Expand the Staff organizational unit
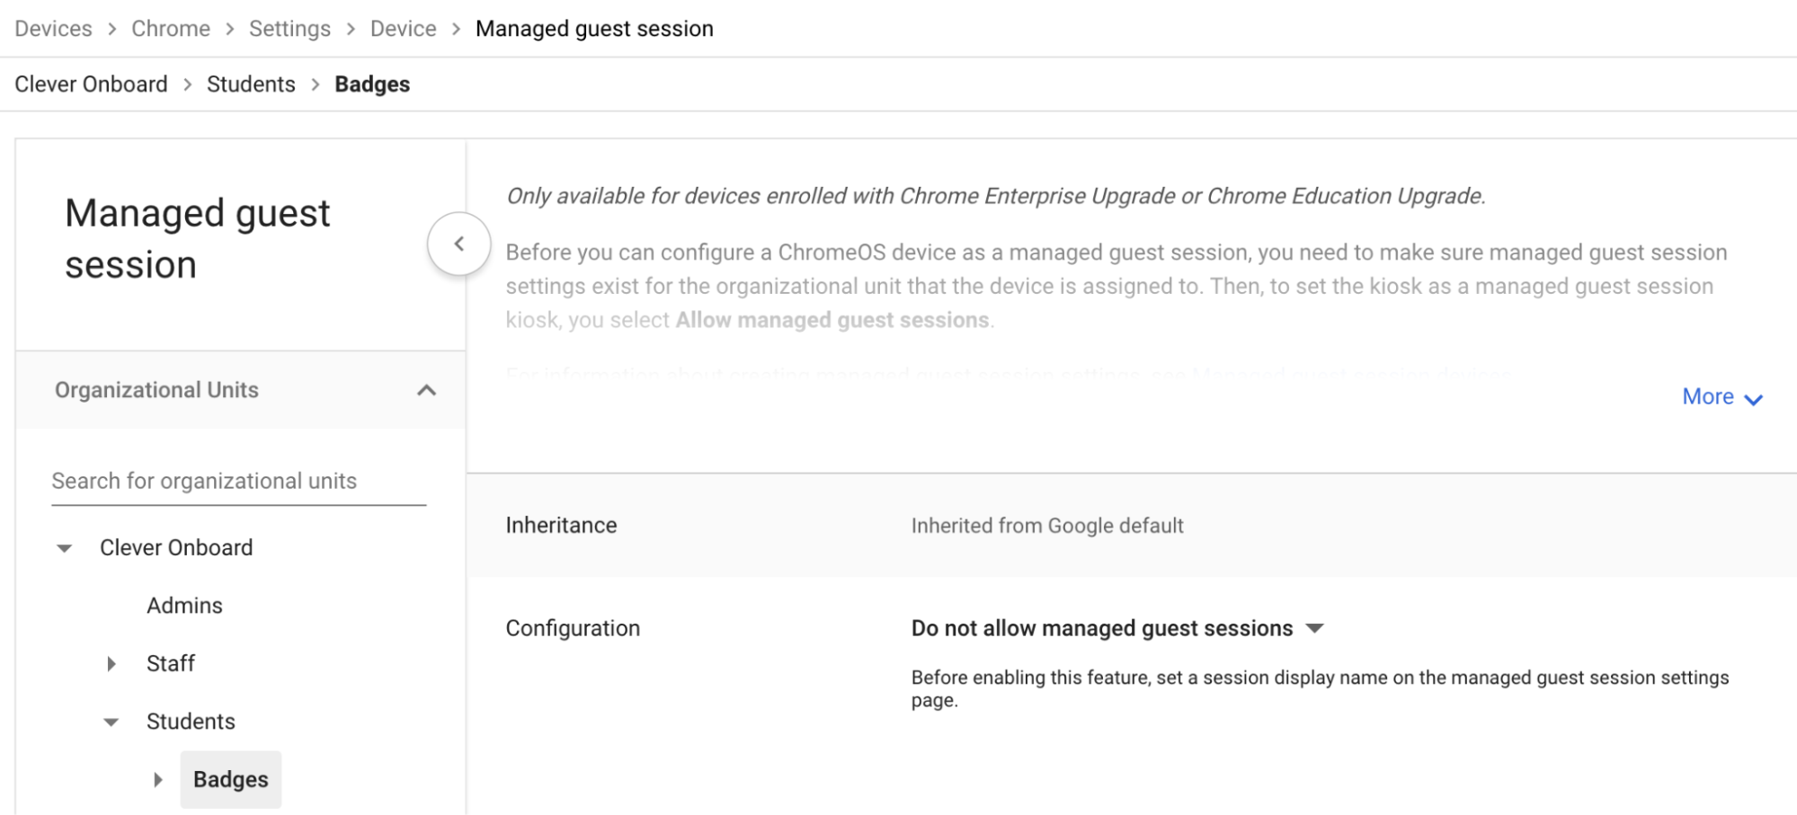The image size is (1797, 815). (x=111, y=663)
